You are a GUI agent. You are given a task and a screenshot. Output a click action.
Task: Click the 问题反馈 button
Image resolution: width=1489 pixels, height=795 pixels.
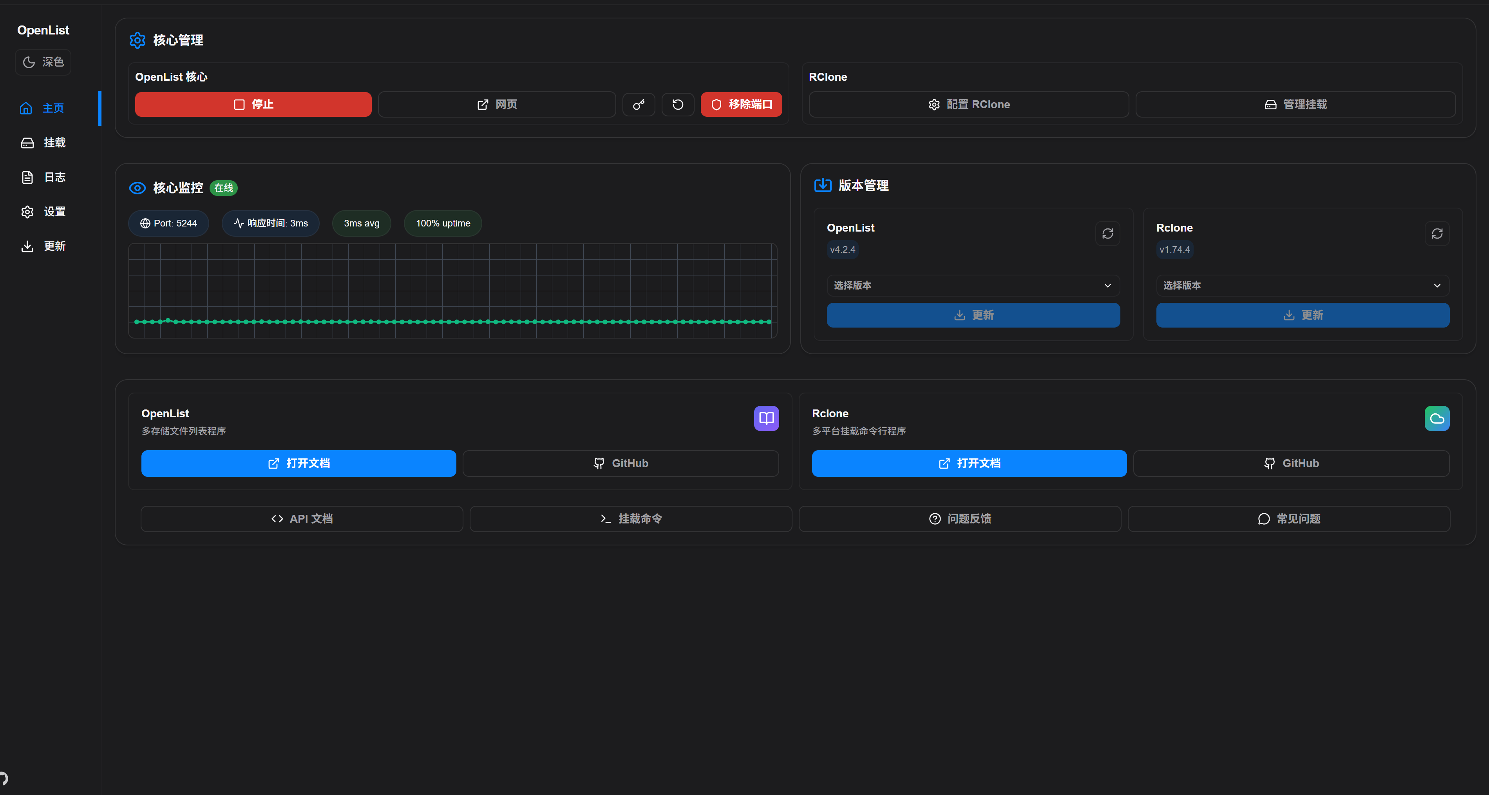[960, 519]
